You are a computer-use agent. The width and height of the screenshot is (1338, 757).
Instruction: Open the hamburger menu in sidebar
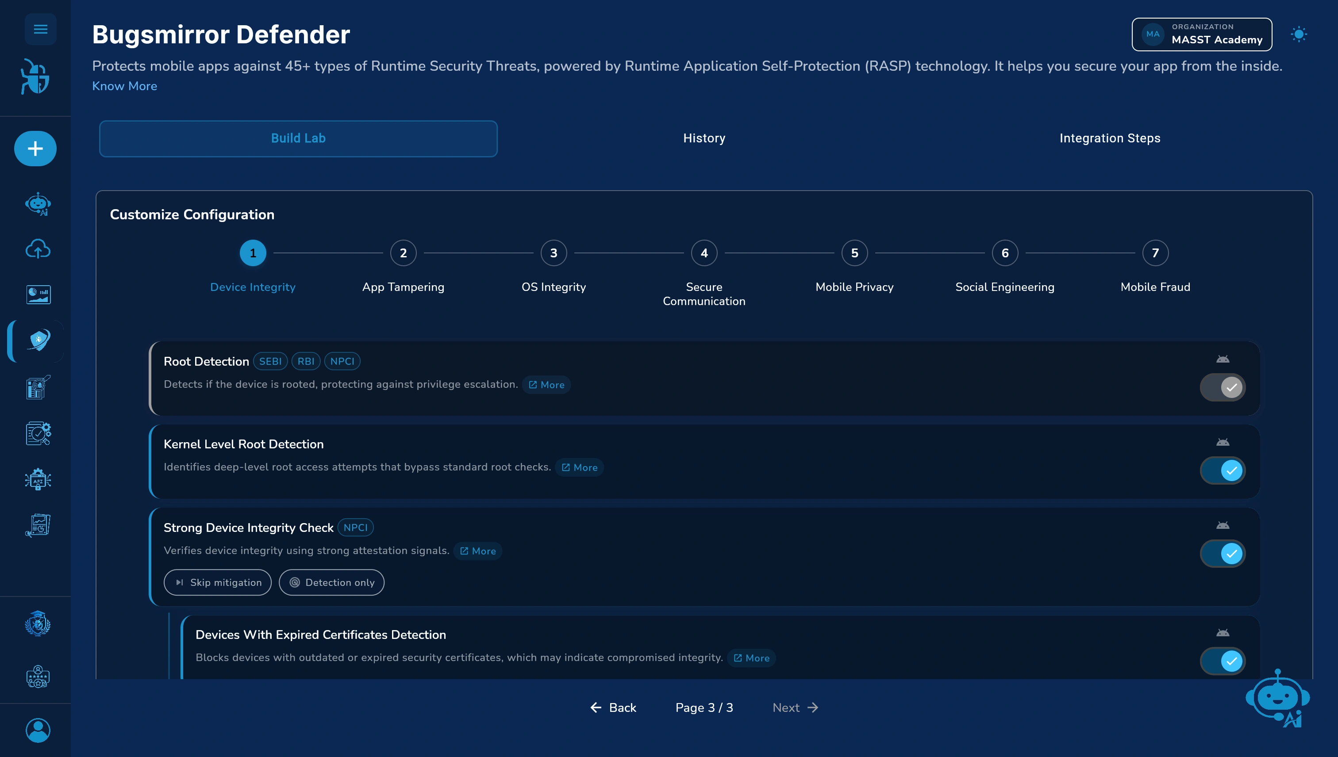coord(40,29)
